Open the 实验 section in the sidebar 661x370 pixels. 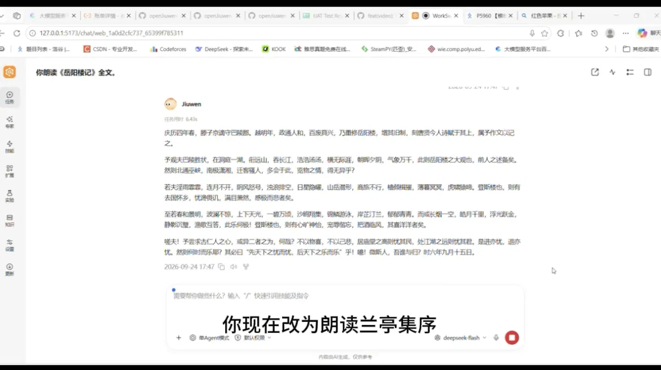pos(10,196)
